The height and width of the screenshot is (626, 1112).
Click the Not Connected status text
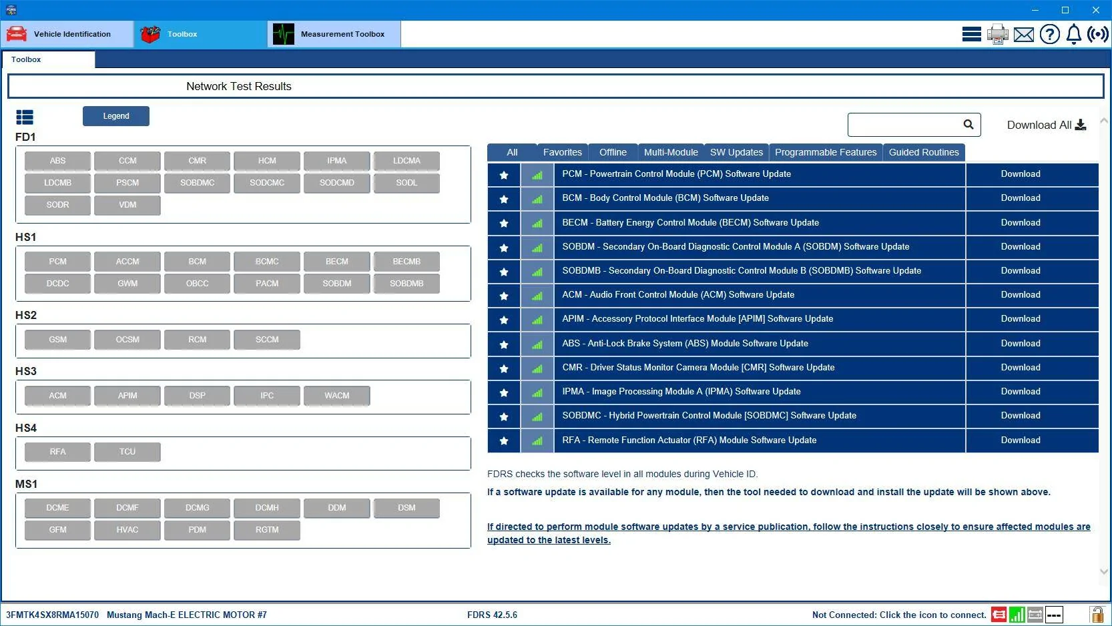point(899,615)
